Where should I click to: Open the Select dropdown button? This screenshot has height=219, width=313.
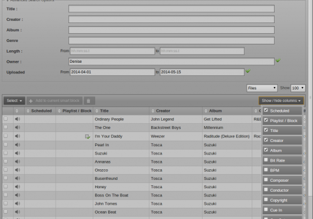[14, 101]
